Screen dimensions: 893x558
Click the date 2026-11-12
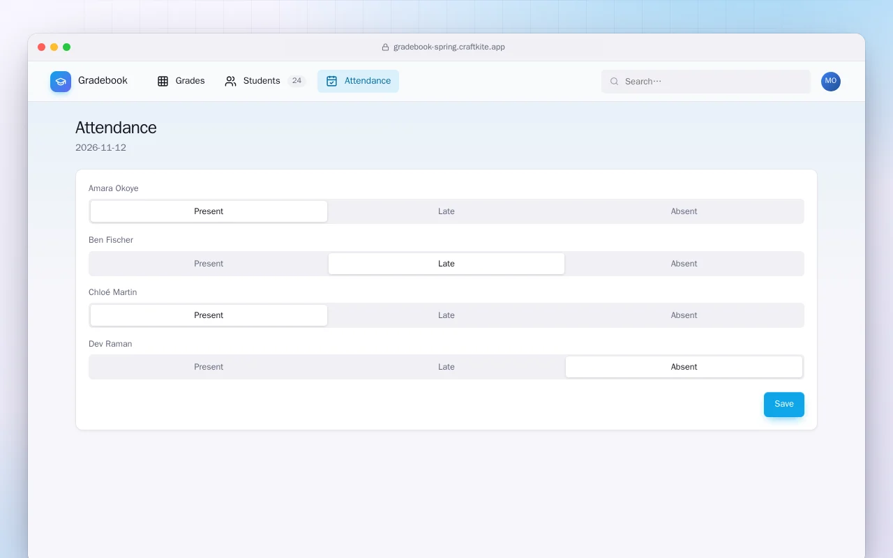(100, 148)
